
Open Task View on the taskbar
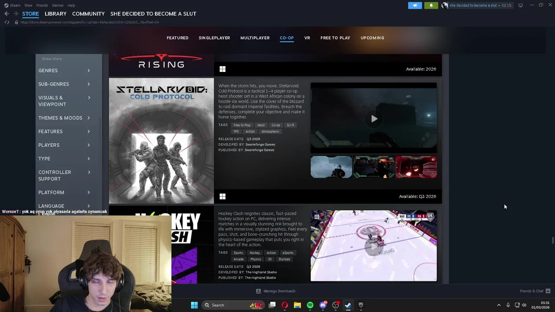coord(272,305)
